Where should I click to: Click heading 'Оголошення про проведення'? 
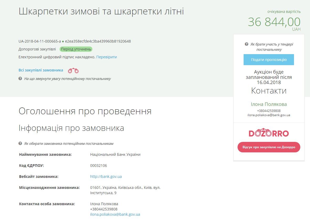coord(85,111)
